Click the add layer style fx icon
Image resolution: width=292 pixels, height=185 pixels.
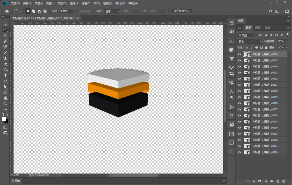(x=254, y=181)
